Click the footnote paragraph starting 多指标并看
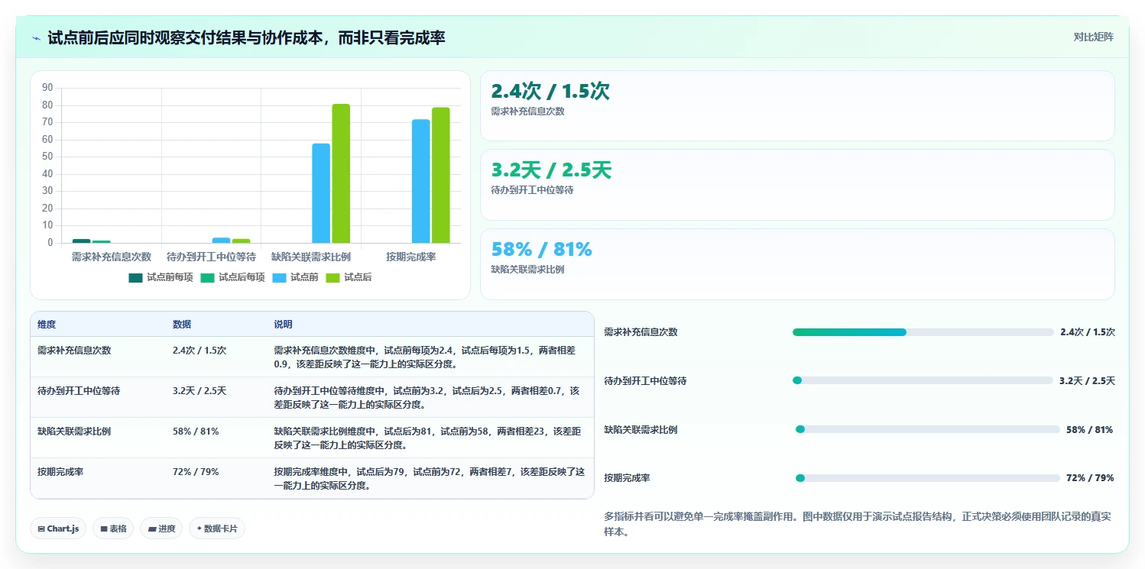This screenshot has width=1145, height=569. pyautogui.click(x=858, y=524)
